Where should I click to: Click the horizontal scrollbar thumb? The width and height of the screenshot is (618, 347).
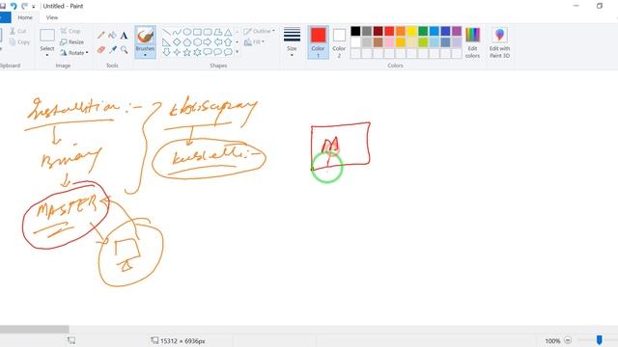[35, 329]
